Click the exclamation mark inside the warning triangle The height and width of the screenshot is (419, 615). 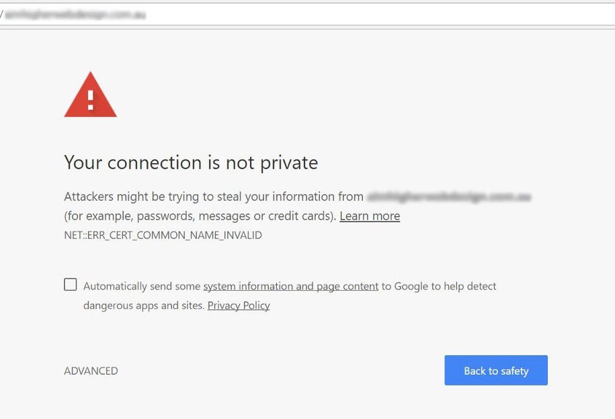[91, 101]
